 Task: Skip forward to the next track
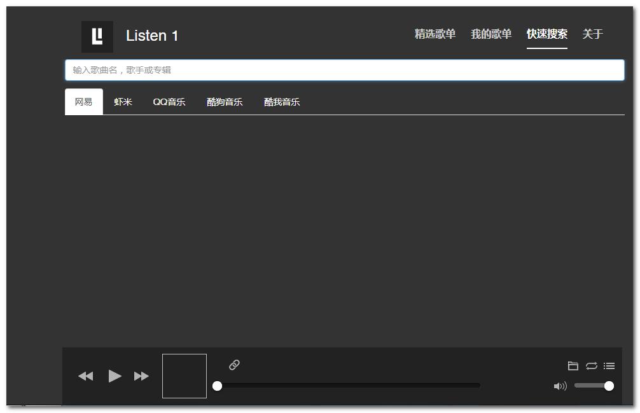141,376
